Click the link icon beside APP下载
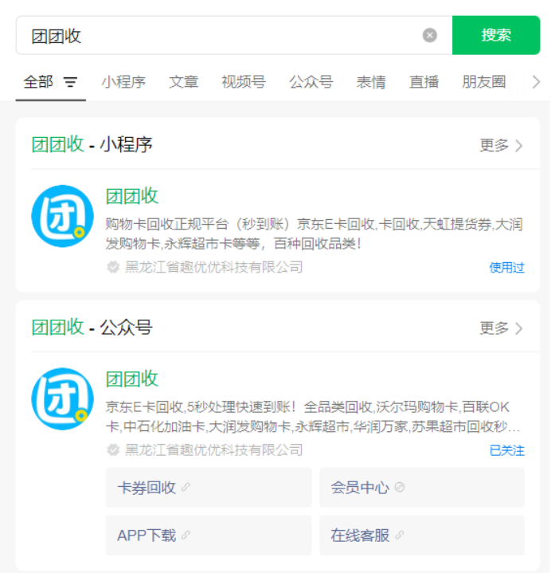551x573 pixels. coord(186,535)
